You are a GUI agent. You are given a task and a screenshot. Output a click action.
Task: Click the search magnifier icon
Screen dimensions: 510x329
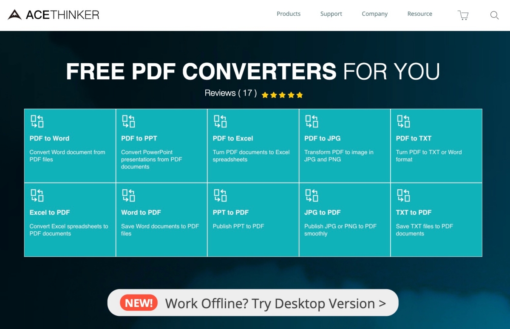coord(494,15)
